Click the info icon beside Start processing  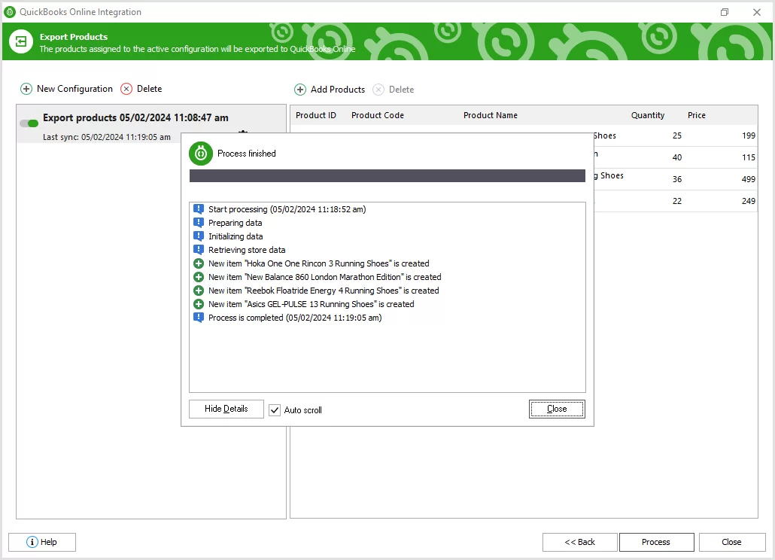199,208
